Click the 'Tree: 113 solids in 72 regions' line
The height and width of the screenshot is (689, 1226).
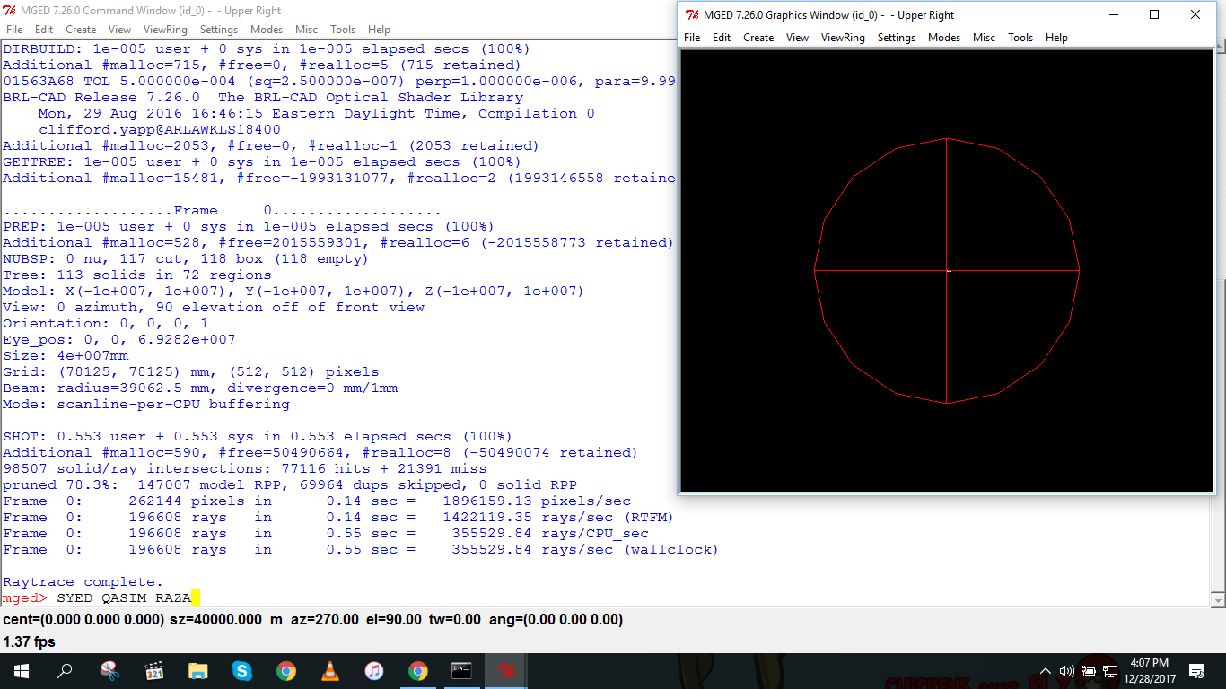click(x=136, y=275)
